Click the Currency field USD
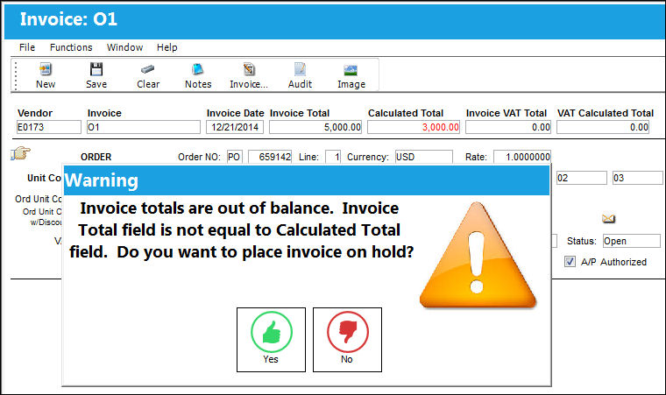The image size is (666, 395). pyautogui.click(x=424, y=157)
